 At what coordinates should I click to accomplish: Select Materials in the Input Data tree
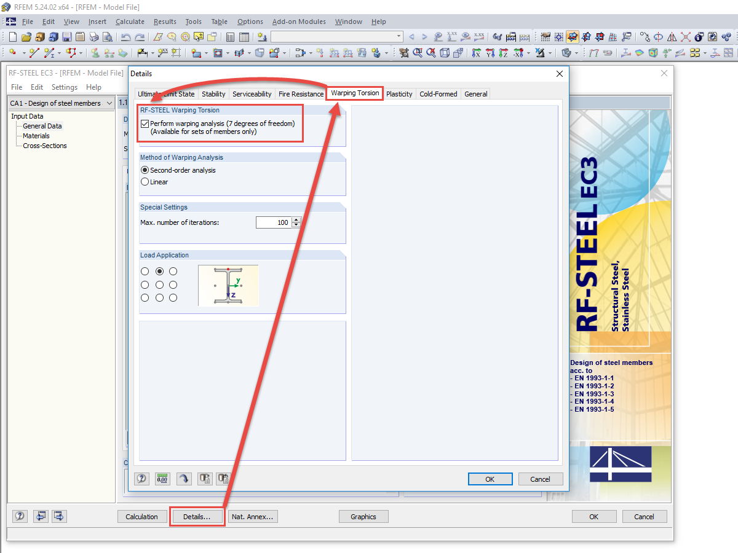point(36,136)
